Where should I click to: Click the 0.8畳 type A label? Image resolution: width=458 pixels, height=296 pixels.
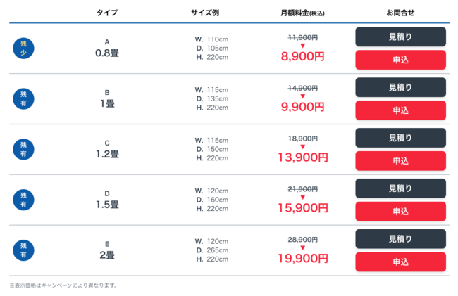click(x=107, y=53)
